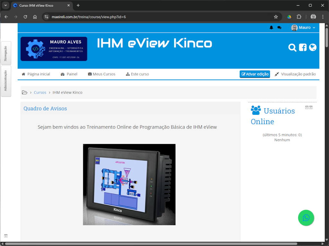Image resolution: width=329 pixels, height=246 pixels.
Task: Open the Facebook icon in header
Action: [303, 47]
